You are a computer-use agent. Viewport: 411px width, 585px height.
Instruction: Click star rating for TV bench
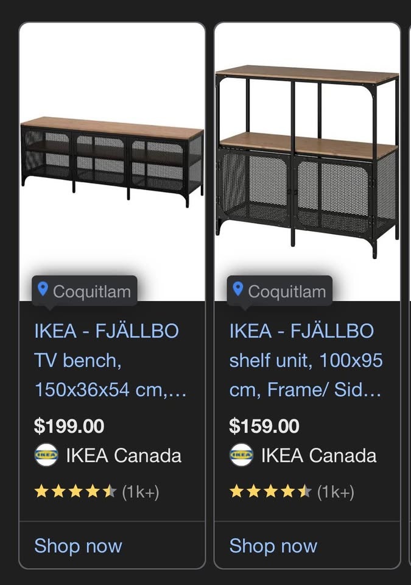coord(75,492)
